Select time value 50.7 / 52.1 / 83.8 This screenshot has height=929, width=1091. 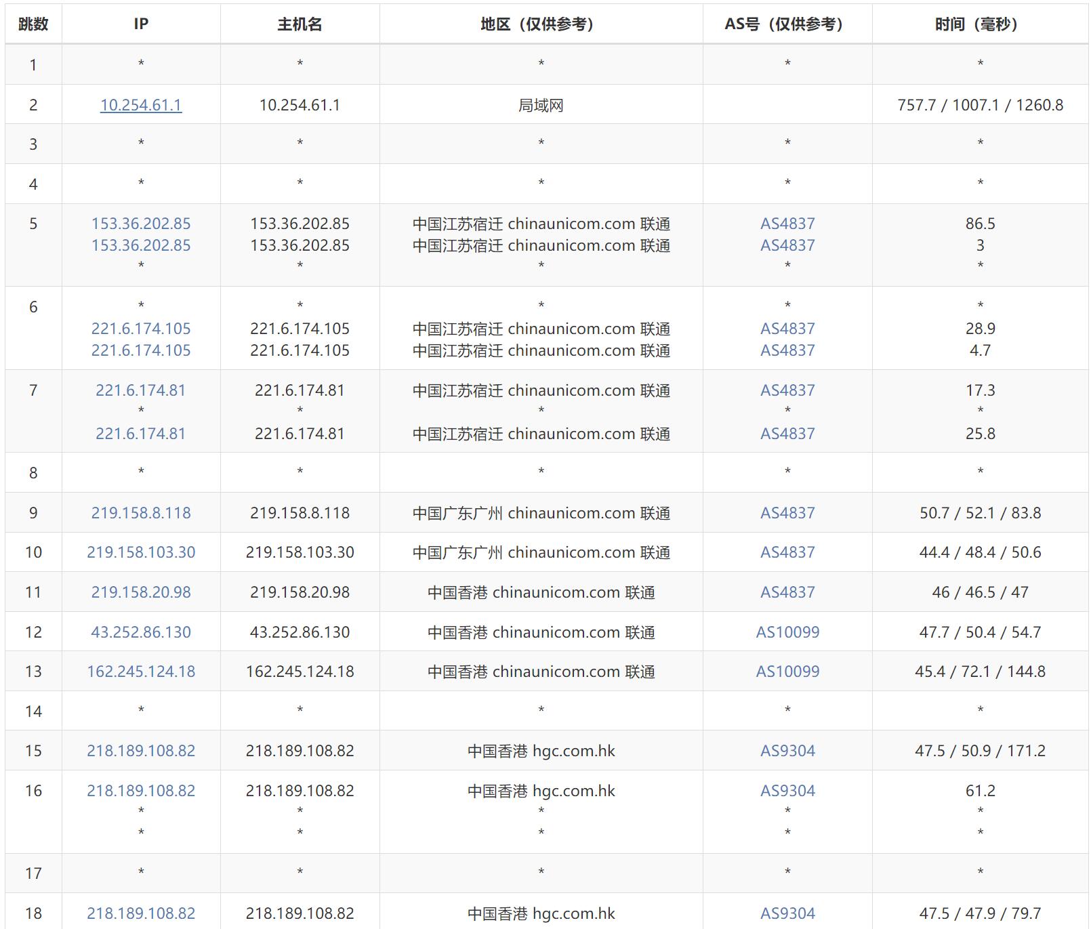click(x=980, y=513)
